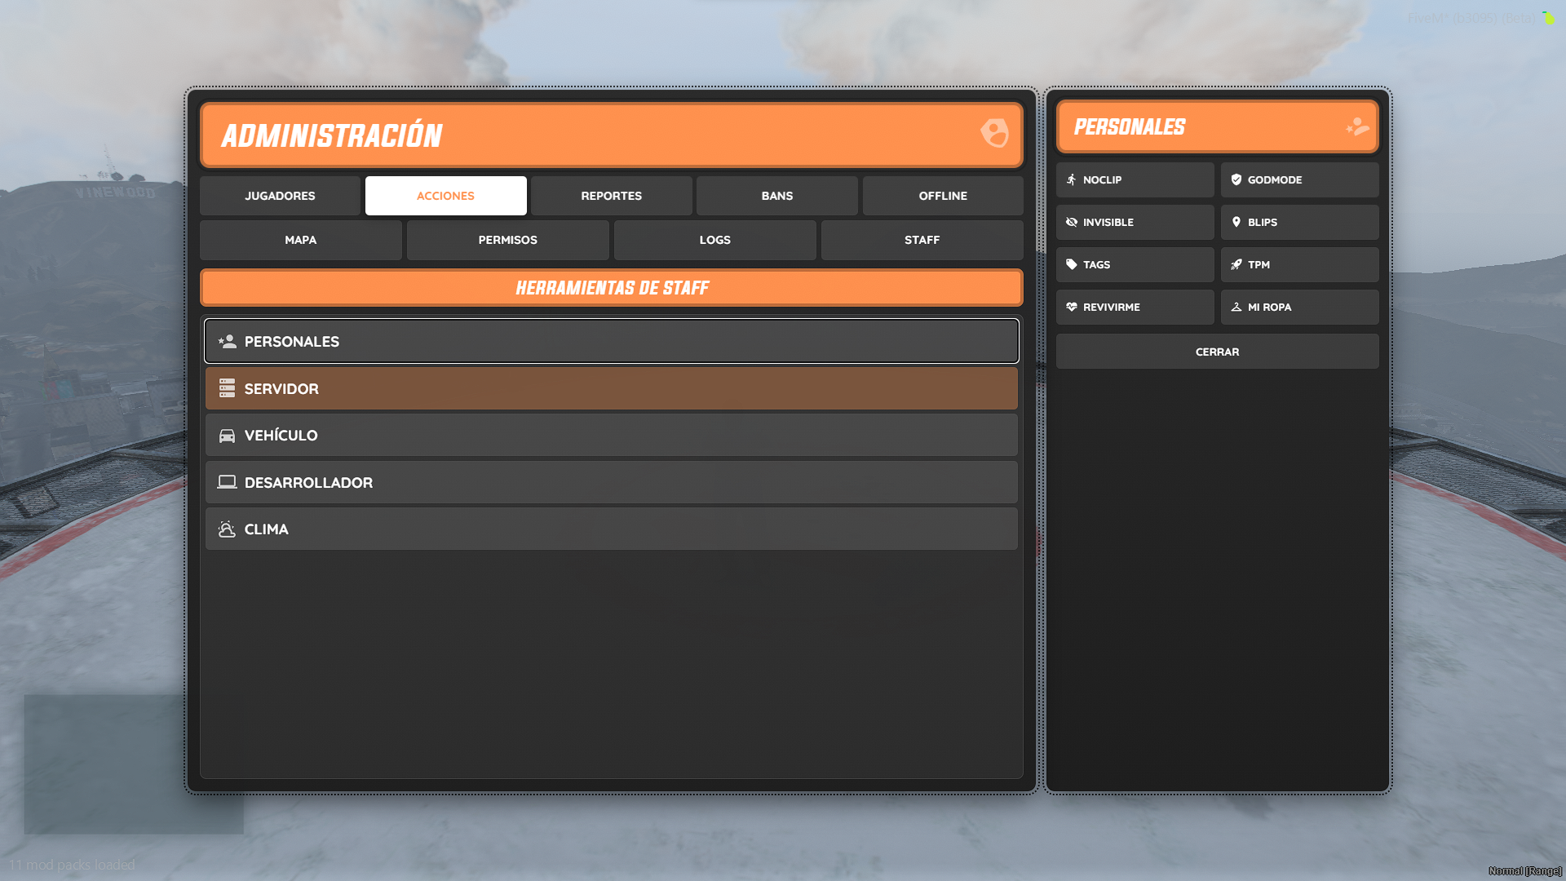
Task: Open Mi Ropa clothing option
Action: pos(1299,307)
